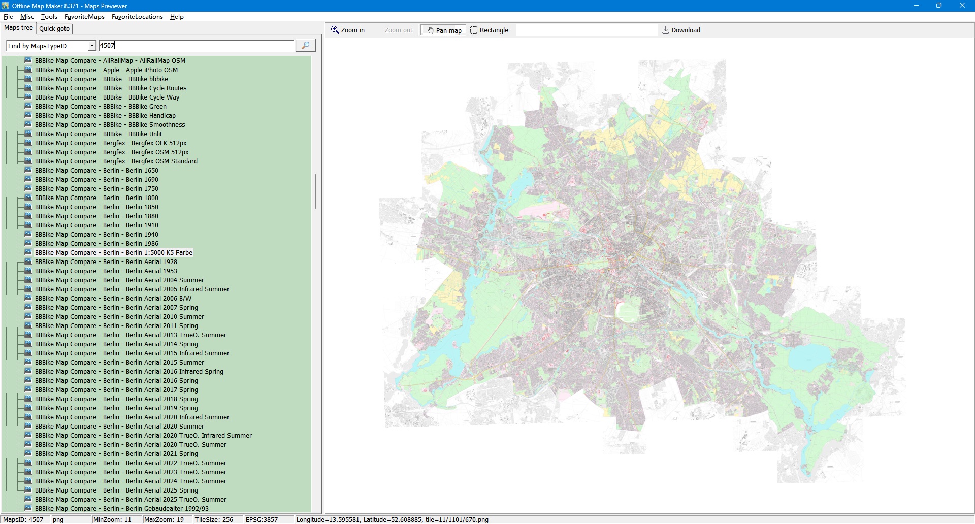Click the Zoom in magnifier icon
The image size is (975, 524).
point(335,30)
